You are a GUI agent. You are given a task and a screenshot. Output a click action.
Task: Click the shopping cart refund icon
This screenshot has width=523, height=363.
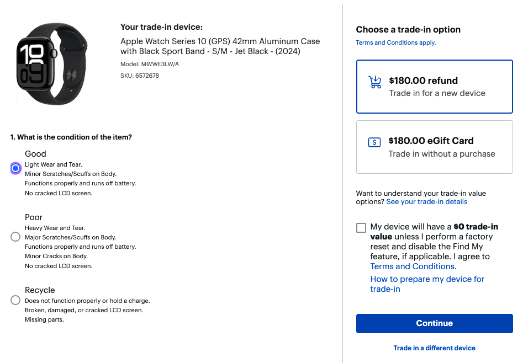click(x=375, y=81)
